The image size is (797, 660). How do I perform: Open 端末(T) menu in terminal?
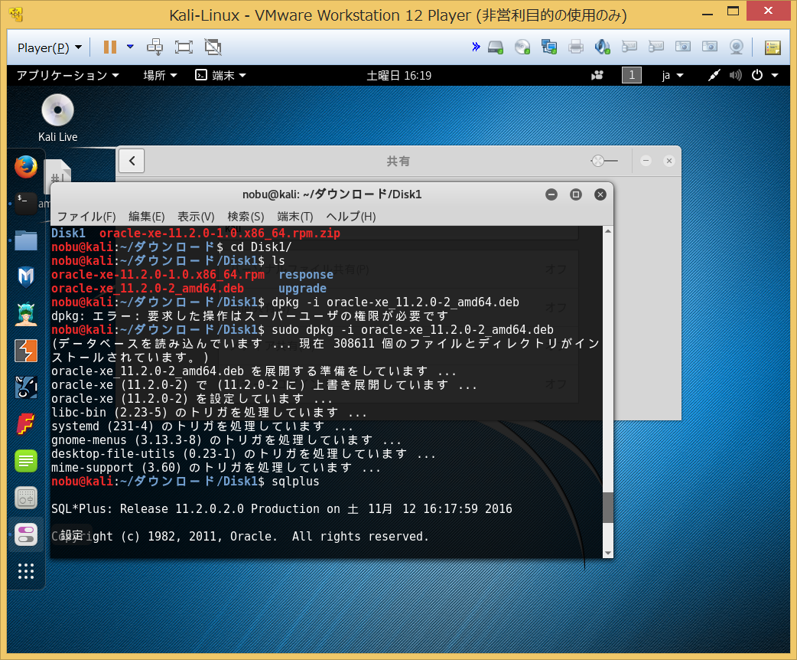tap(294, 216)
